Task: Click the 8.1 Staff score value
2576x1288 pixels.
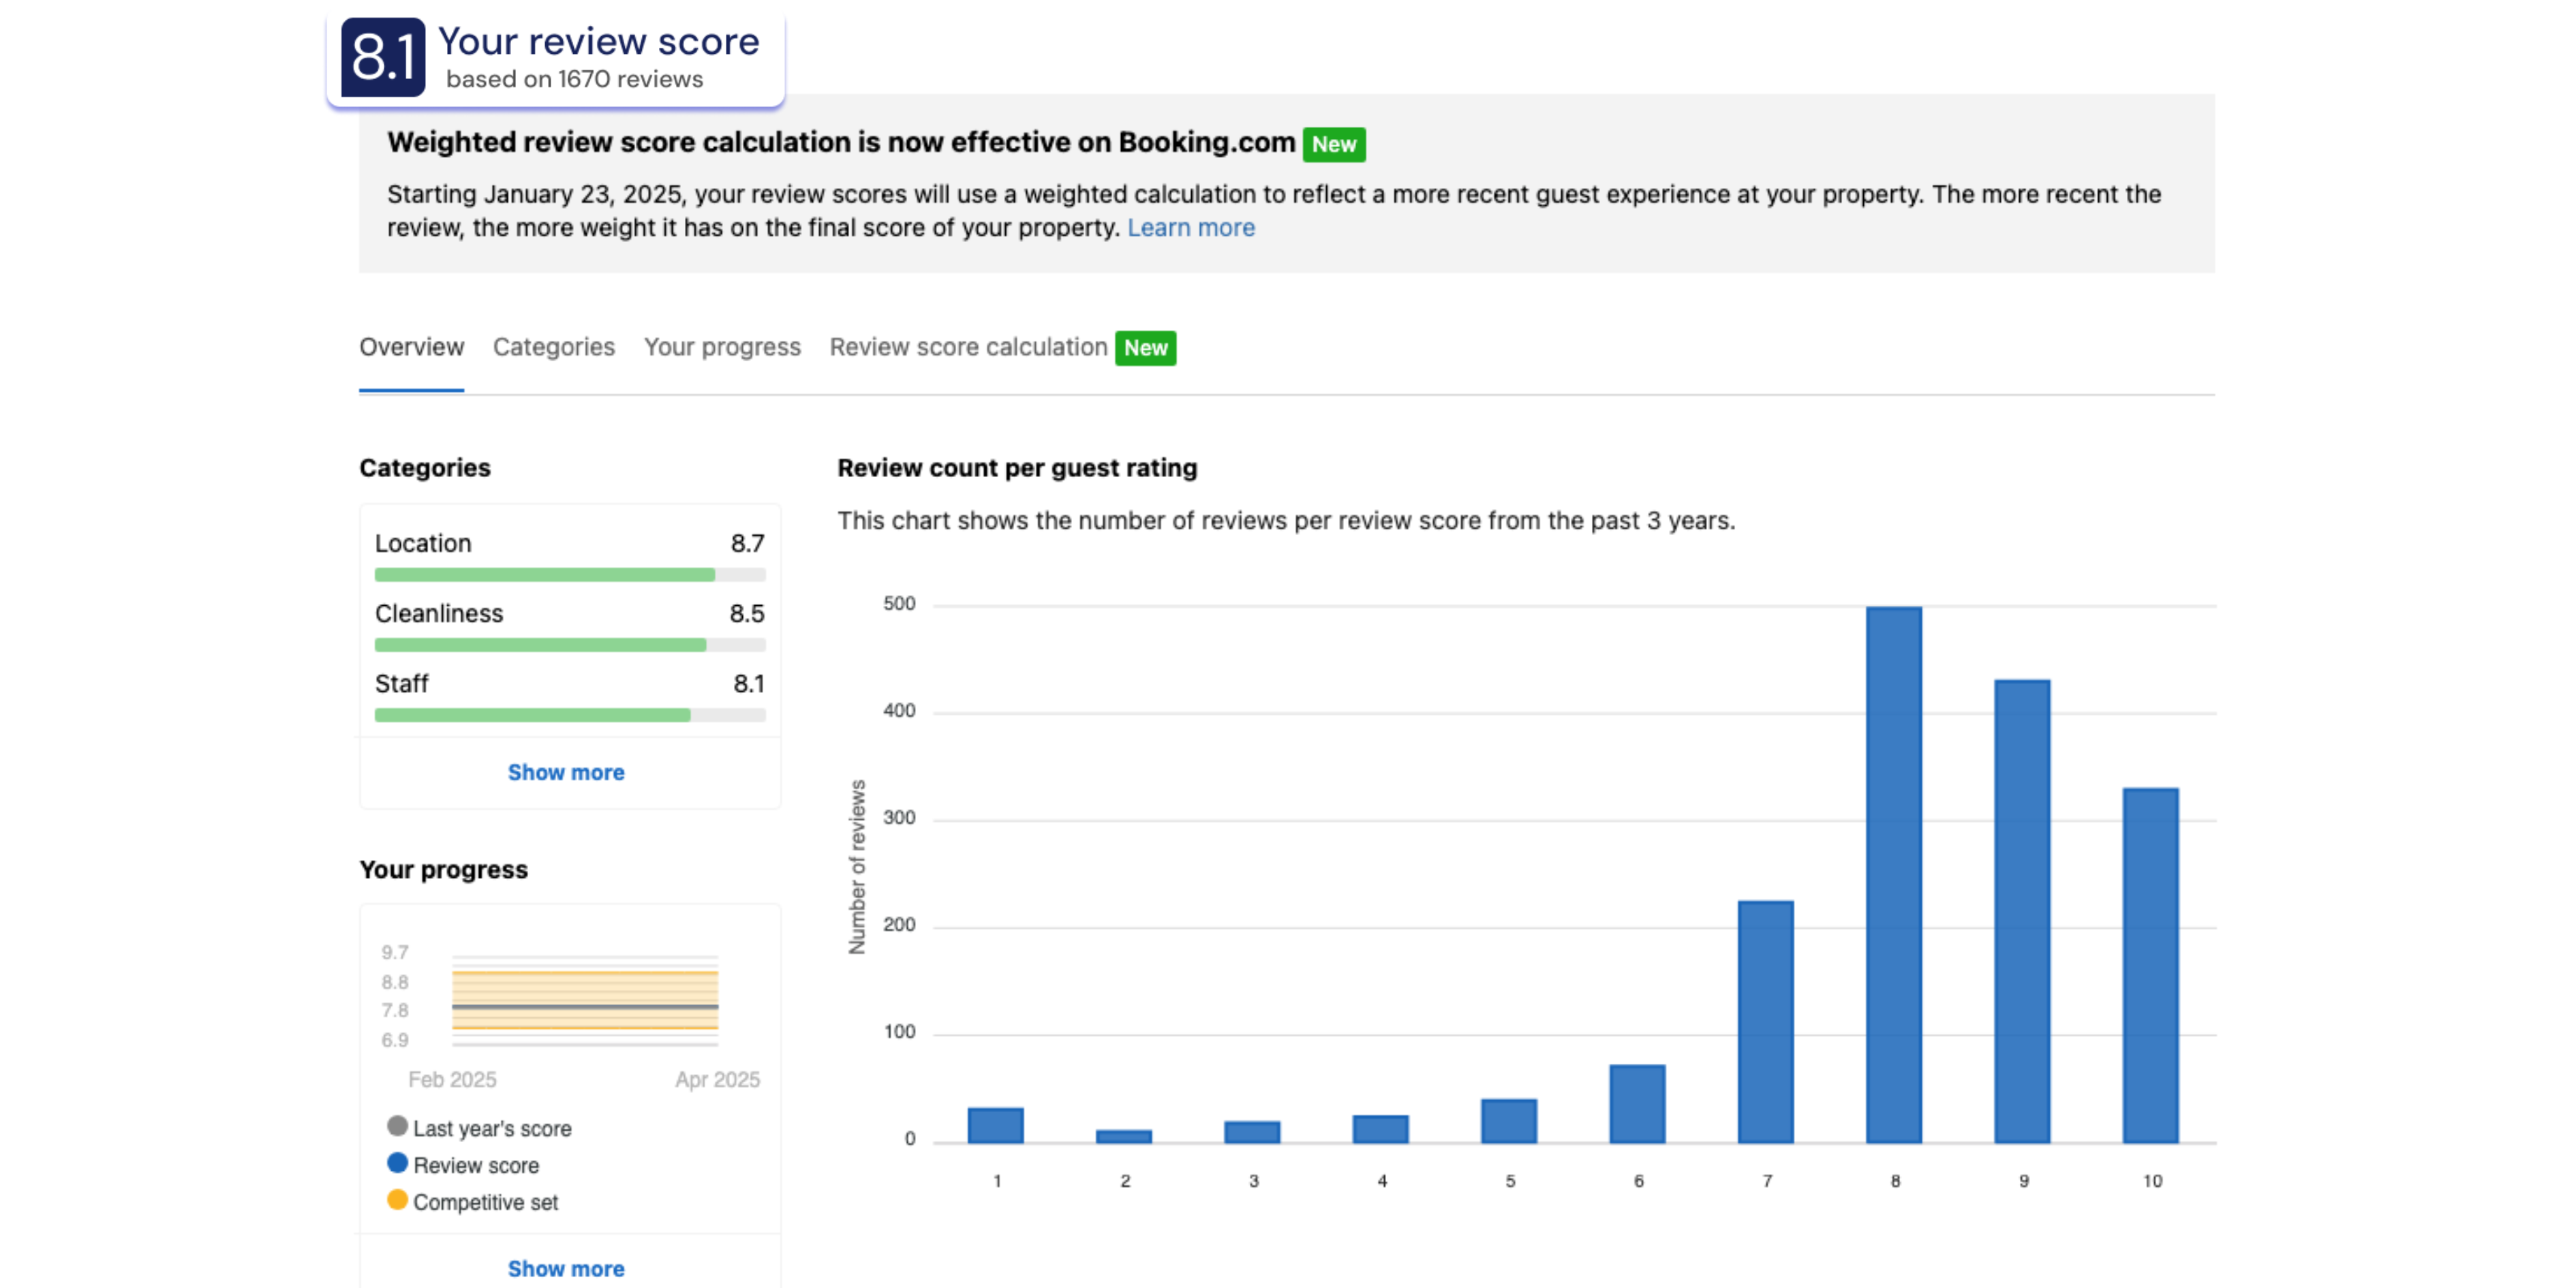Action: 749,683
